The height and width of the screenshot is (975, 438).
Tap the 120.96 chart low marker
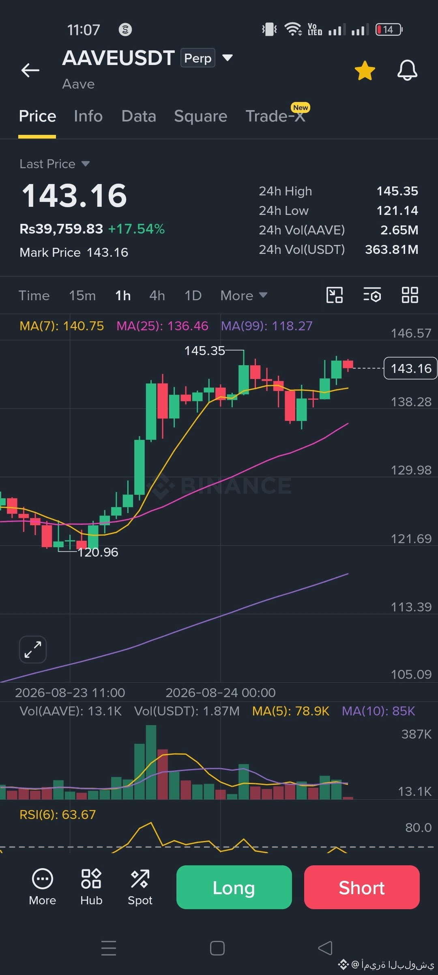pyautogui.click(x=98, y=552)
